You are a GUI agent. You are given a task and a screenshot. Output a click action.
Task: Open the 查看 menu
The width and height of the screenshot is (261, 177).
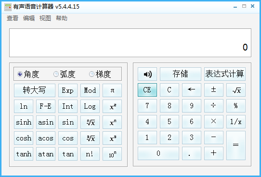[x=13, y=18]
